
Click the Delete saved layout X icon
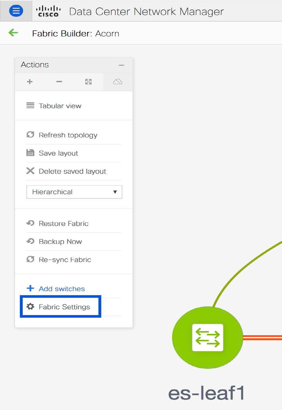click(30, 171)
